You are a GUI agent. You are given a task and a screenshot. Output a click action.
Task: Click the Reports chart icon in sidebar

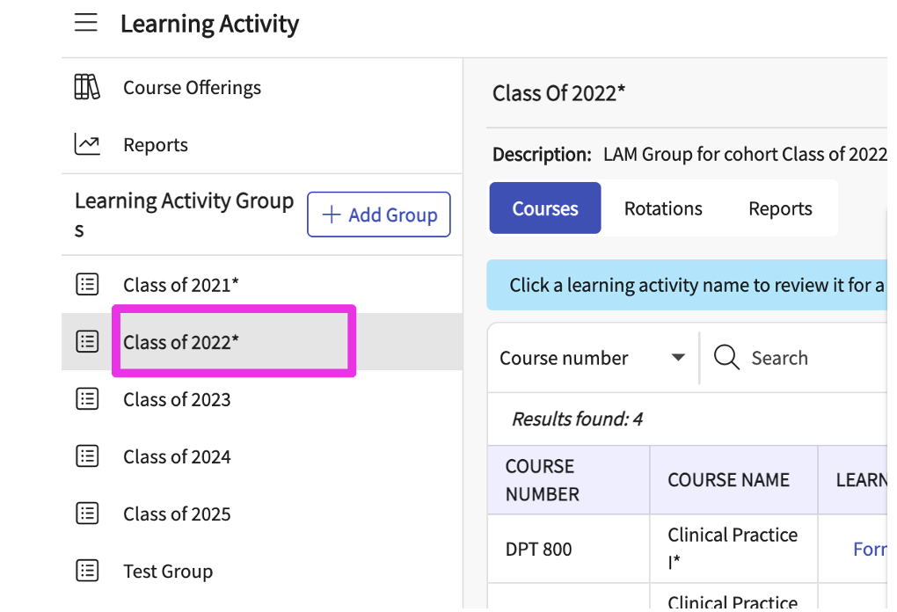point(87,144)
